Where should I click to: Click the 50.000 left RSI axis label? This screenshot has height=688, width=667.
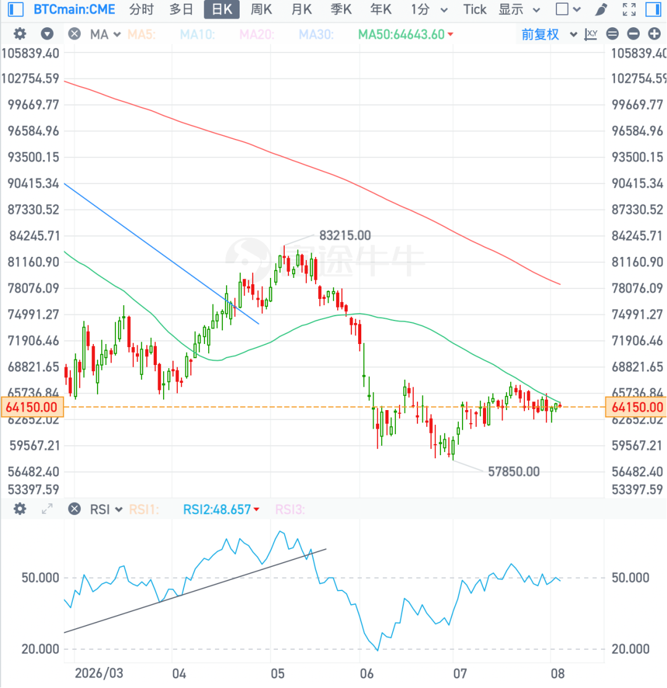pos(40,577)
